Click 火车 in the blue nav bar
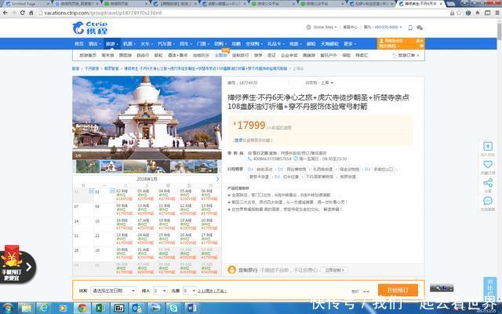The height and width of the screenshot is (314, 502). pyautogui.click(x=147, y=44)
